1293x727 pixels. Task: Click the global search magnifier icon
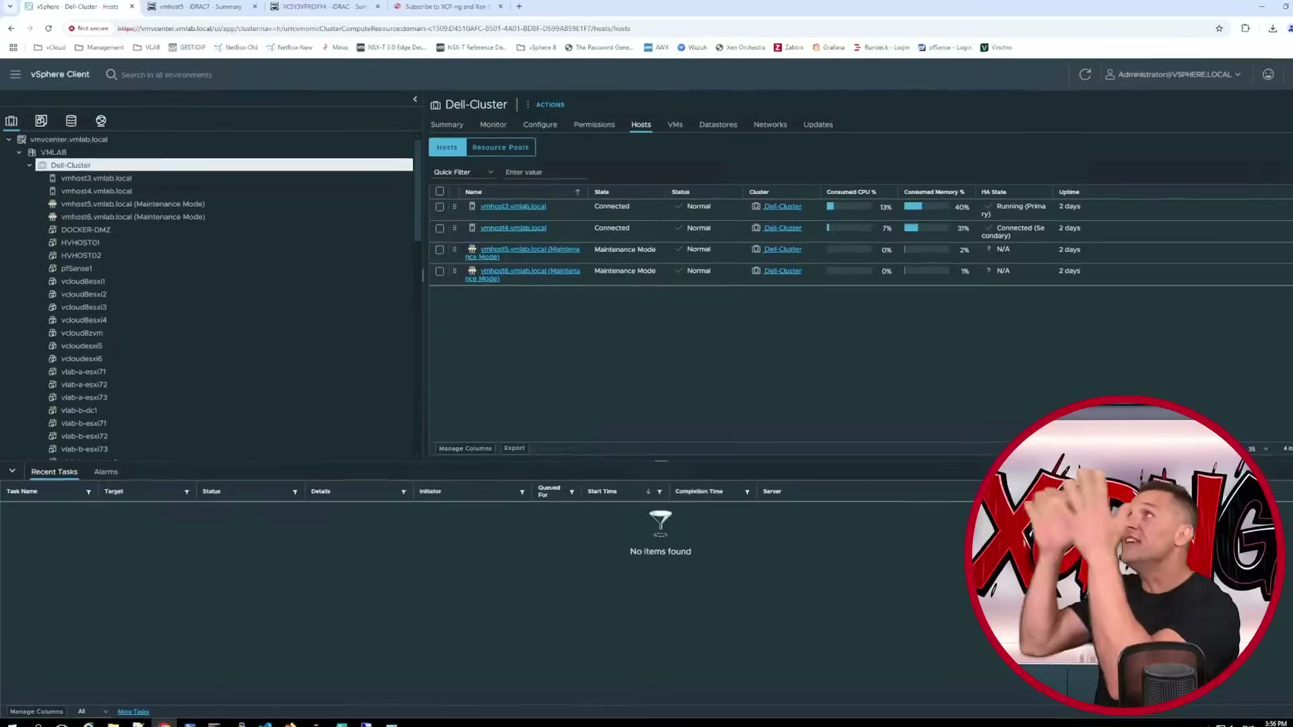[x=112, y=75]
